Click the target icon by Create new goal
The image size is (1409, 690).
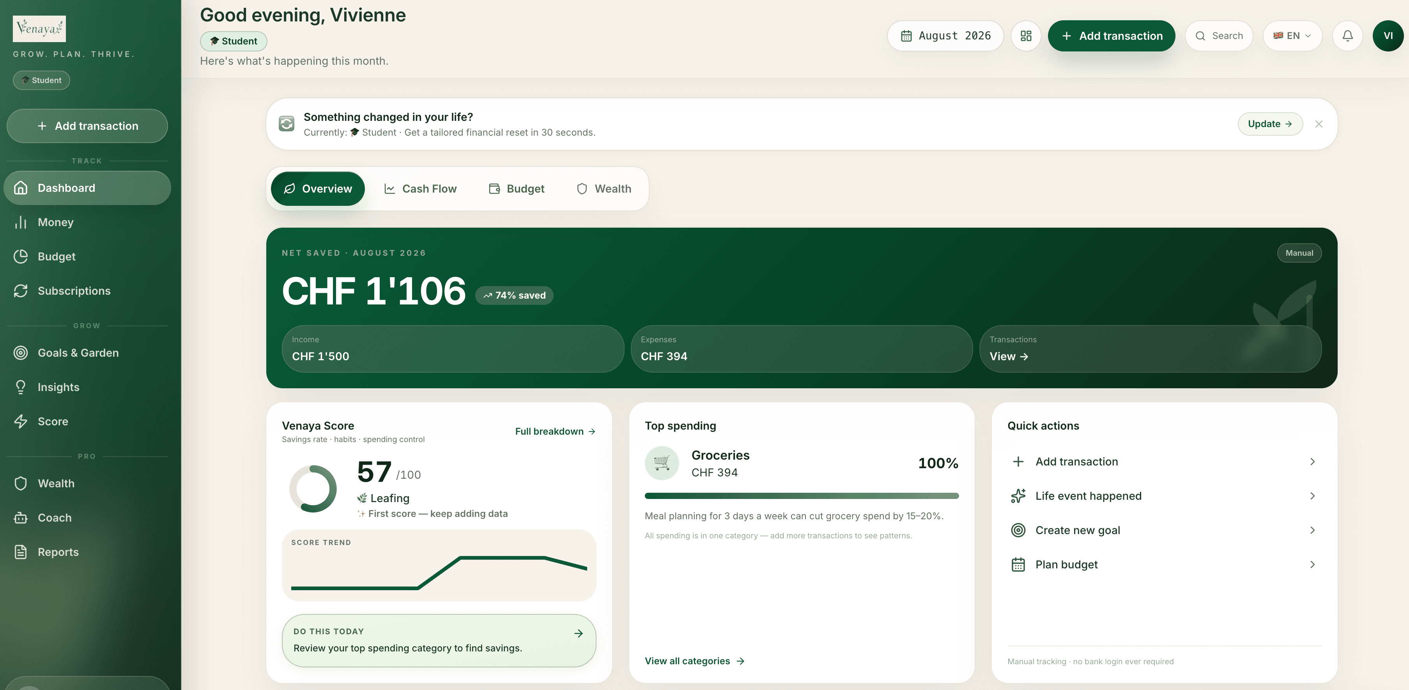click(1018, 530)
